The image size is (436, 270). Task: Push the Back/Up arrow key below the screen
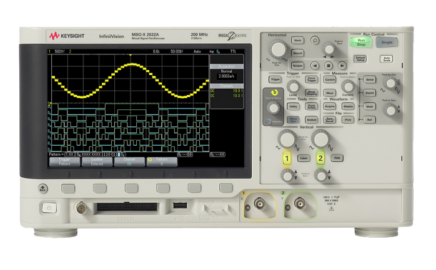pyautogui.click(x=42, y=189)
